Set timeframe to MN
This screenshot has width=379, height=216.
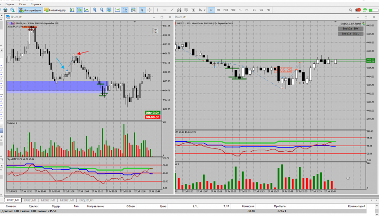click(x=268, y=10)
